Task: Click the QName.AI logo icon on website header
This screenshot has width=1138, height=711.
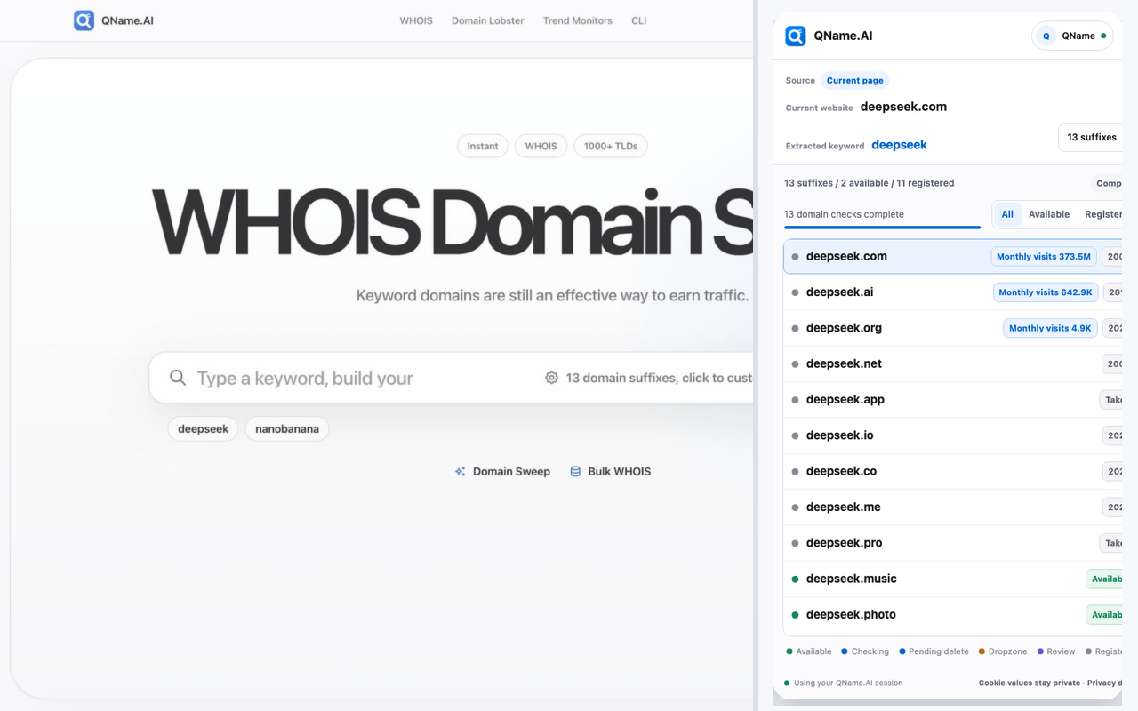Action: (84, 20)
